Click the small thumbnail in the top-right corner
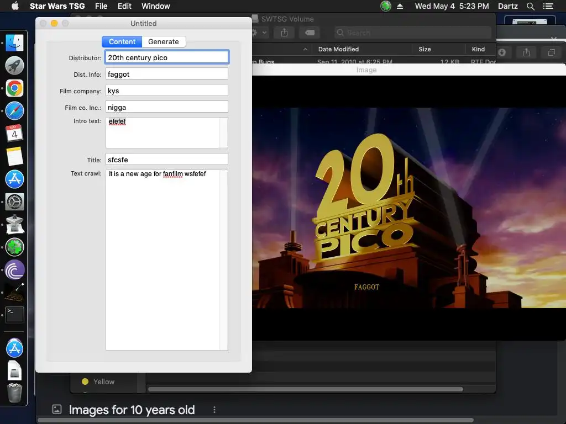Viewport: 566px width, 424px height. point(529,22)
